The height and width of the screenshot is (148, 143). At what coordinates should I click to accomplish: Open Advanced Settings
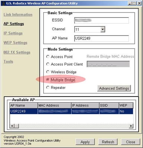point(114,88)
